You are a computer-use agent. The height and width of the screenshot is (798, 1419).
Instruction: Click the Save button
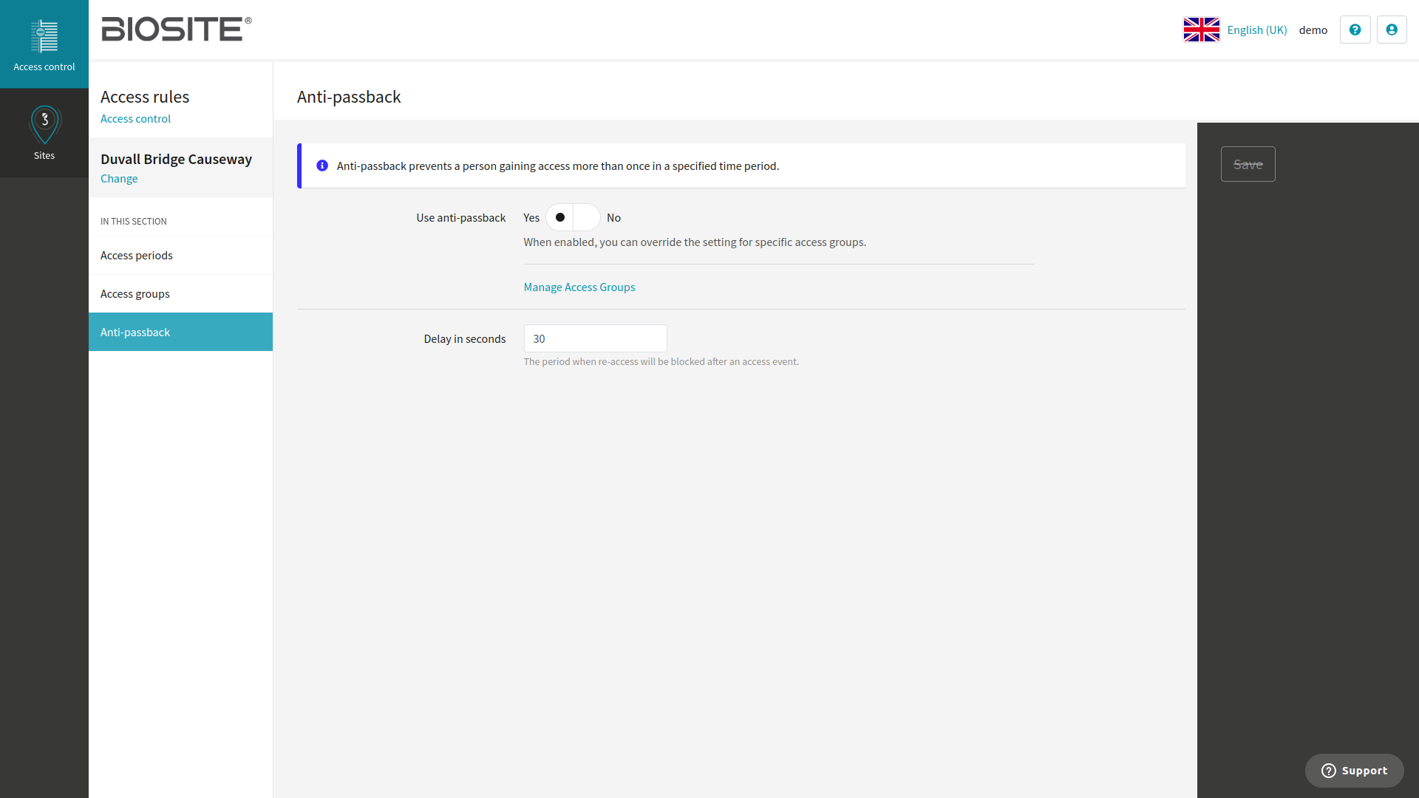click(x=1248, y=164)
